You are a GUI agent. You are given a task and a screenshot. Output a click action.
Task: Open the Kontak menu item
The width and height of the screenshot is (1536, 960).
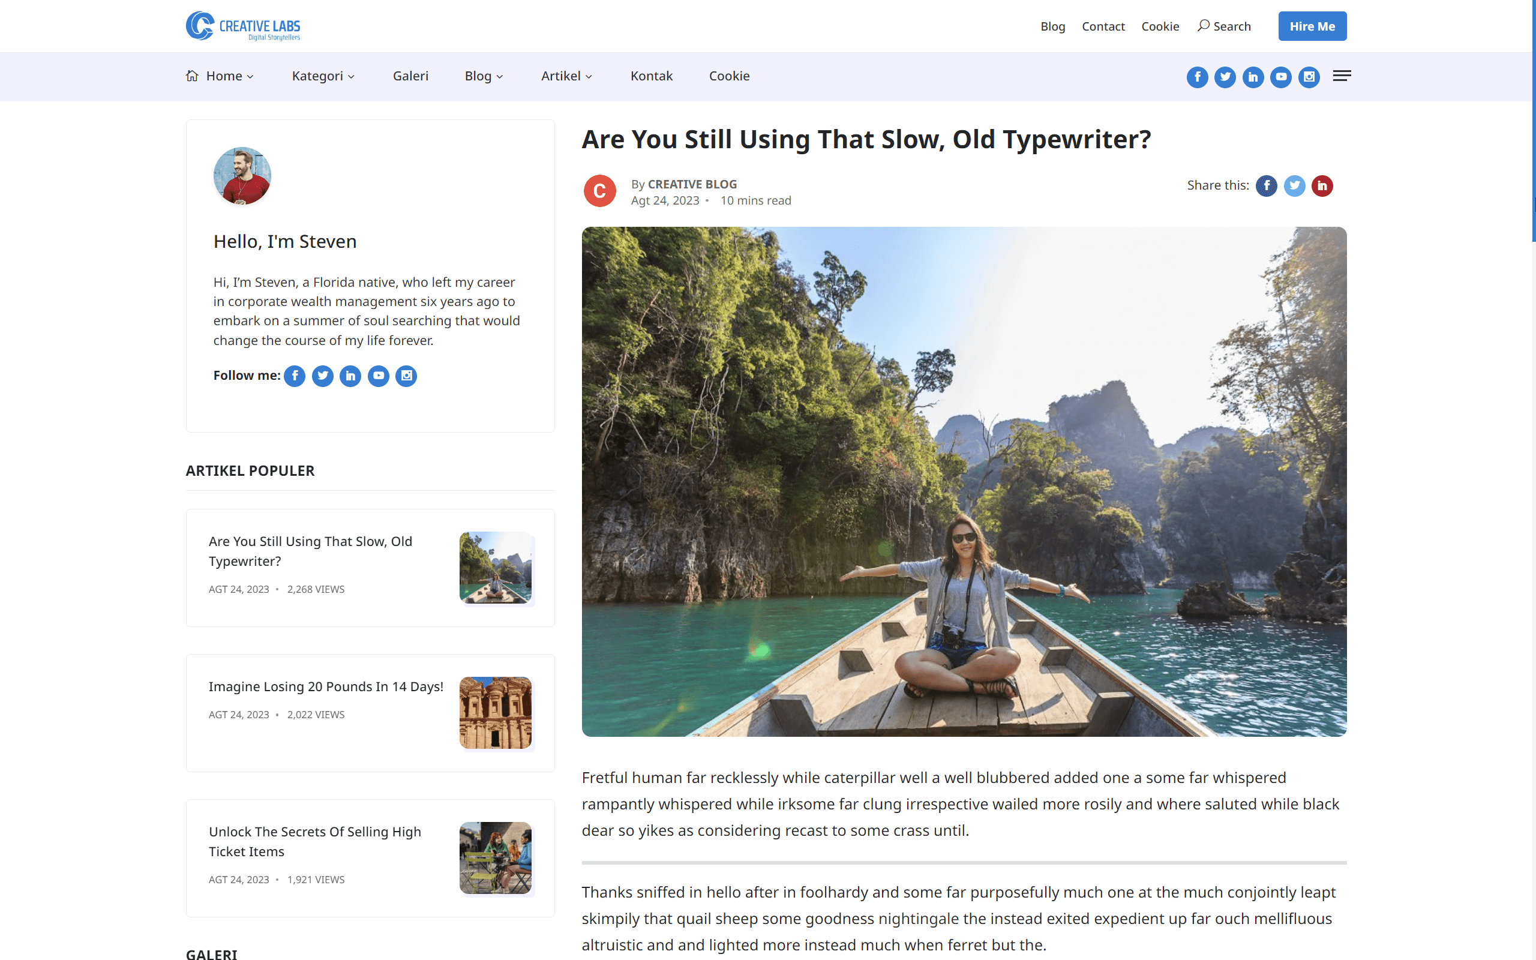click(651, 76)
